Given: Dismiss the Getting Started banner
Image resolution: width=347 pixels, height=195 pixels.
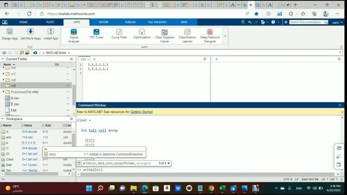Looking at the screenshot, I should tap(342, 112).
